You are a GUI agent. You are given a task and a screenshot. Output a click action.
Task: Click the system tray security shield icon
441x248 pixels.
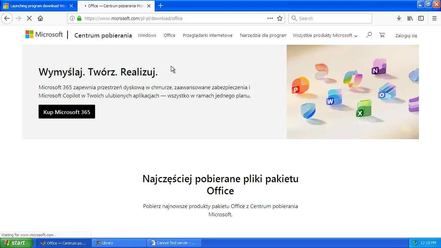coord(415,243)
